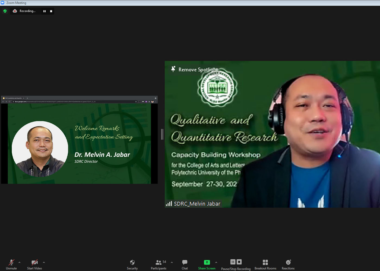Unmute the microphone
This screenshot has height=271, width=380.
click(11, 264)
